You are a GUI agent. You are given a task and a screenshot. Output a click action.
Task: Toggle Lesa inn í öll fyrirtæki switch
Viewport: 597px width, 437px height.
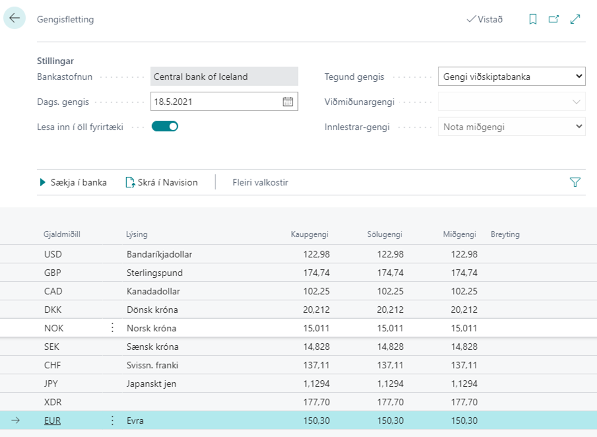[165, 127]
